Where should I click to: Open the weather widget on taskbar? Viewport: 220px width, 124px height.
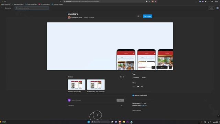point(3,122)
